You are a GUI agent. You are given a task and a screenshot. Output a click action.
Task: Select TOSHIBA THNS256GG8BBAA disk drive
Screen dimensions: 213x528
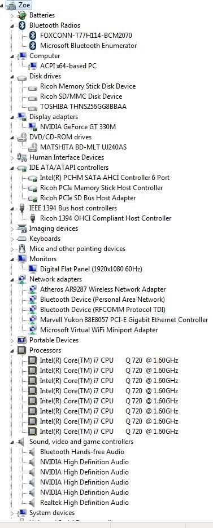pyautogui.click(x=83, y=107)
